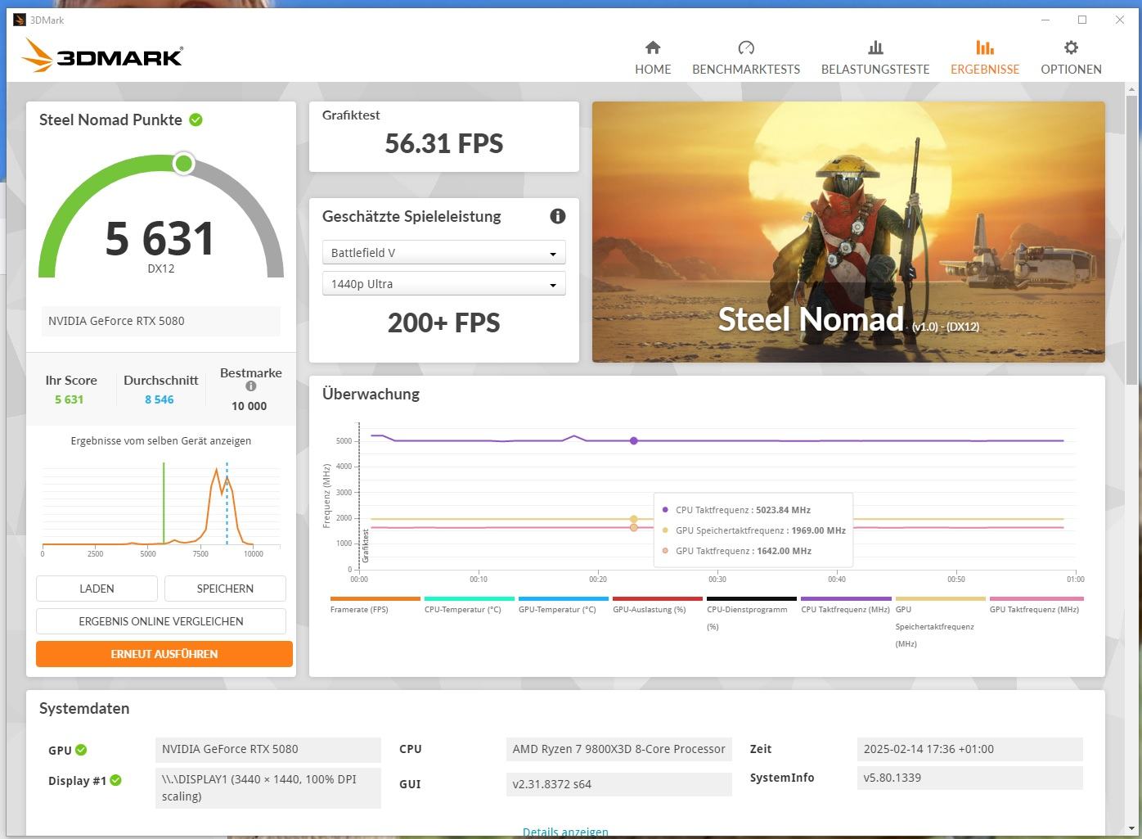The width and height of the screenshot is (1142, 839).
Task: Click the purple CPU clock data point on chart
Action: (634, 440)
